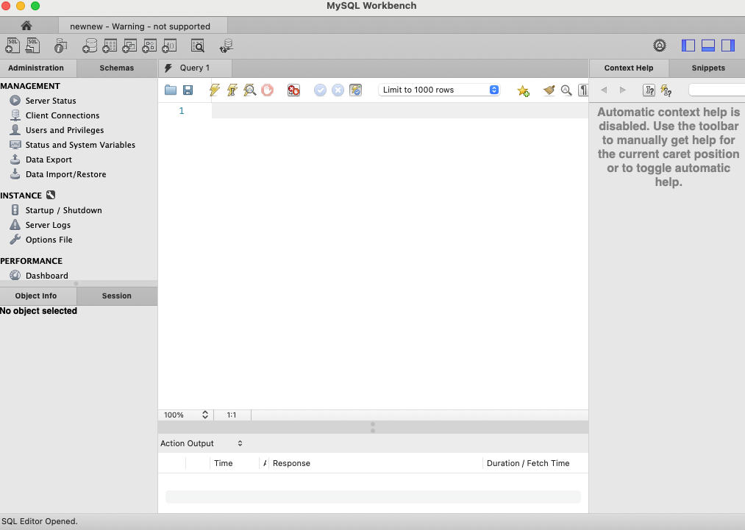Viewport: 745px width, 530px height.
Task: Select the newnew connection tab
Action: click(x=143, y=26)
